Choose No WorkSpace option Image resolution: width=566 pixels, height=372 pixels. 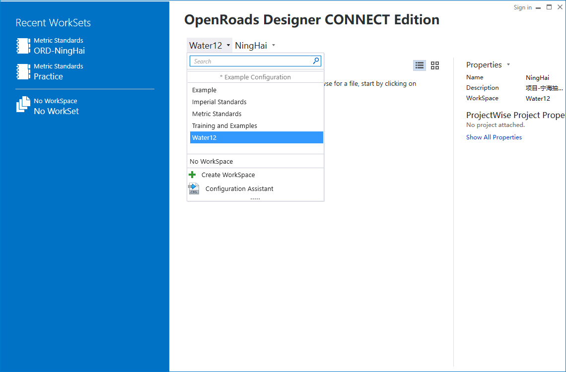[255, 162]
